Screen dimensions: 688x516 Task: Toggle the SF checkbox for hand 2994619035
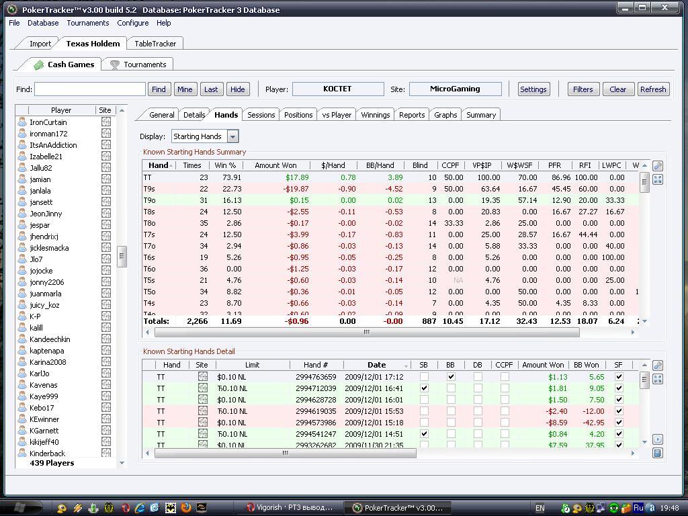point(619,411)
